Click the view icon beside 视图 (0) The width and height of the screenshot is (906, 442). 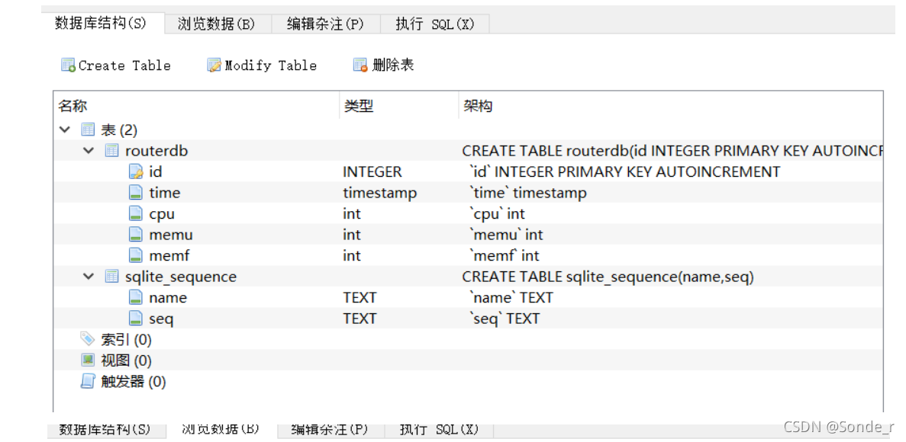tap(86, 360)
